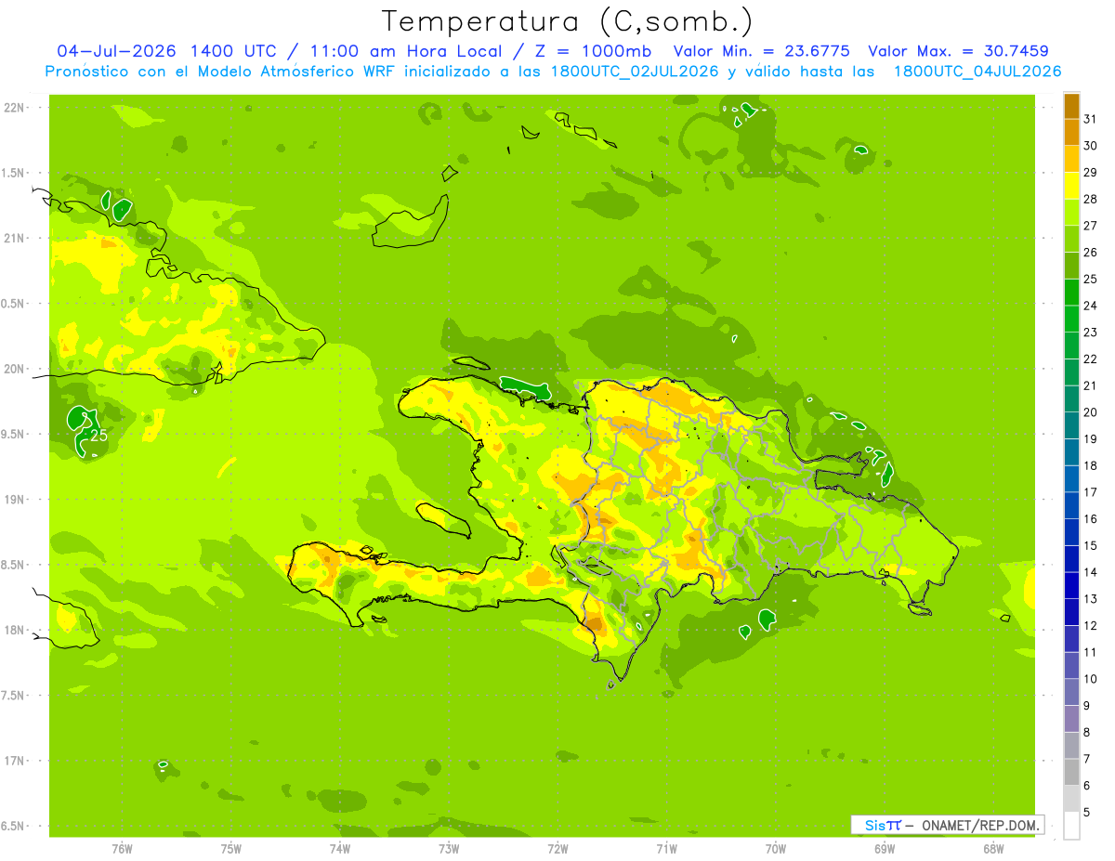Image resolution: width=1115 pixels, height=861 pixels.
Task: Click the '1800UTC_02JUL2026' initialization time
Action: pyautogui.click(x=635, y=72)
